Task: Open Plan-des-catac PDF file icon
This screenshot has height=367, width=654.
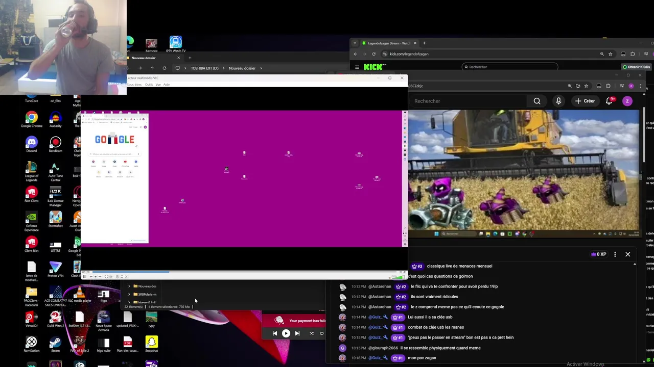Action: tap(127, 345)
